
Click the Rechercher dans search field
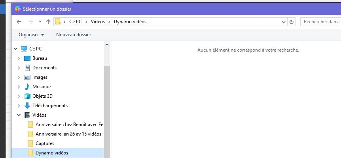(x=321, y=22)
